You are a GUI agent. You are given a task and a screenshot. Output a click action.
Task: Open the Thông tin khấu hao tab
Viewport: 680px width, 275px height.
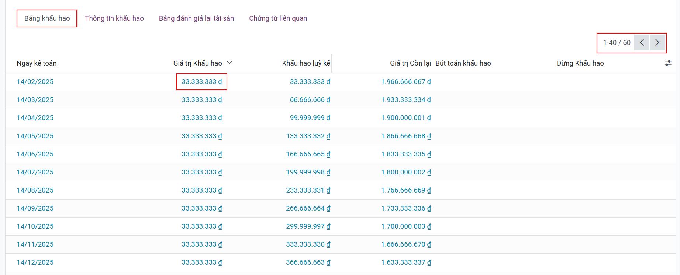click(x=114, y=18)
